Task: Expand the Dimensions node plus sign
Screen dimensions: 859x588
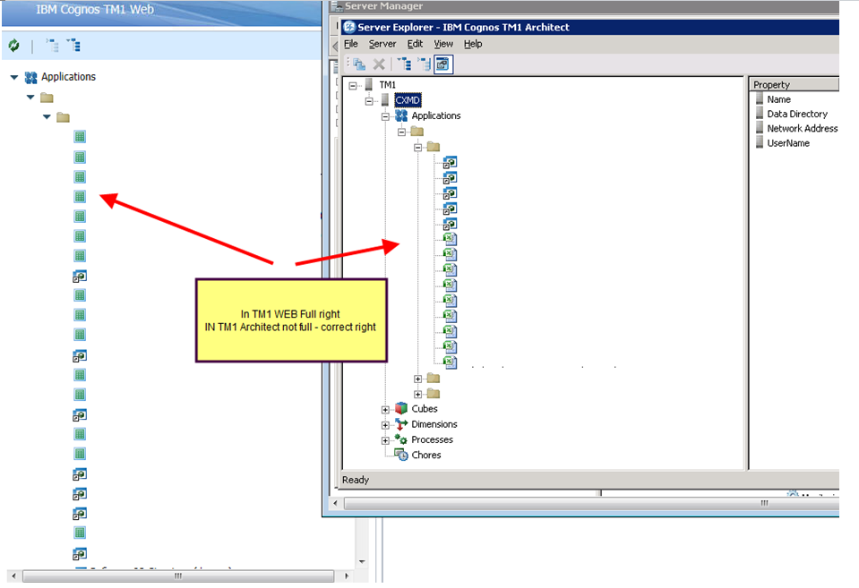Action: tap(386, 424)
